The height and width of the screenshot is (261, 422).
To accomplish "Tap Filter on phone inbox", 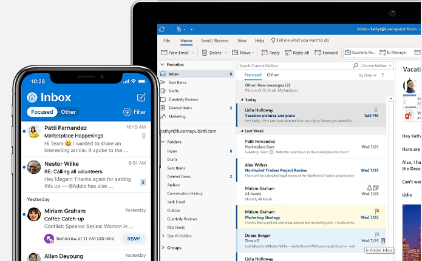I will pos(134,112).
